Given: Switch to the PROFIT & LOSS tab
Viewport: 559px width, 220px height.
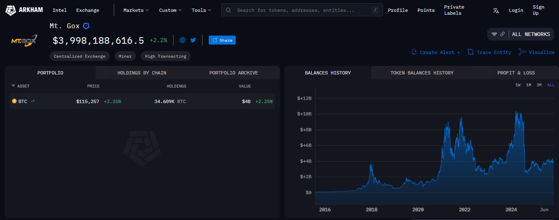Looking at the screenshot, I should pyautogui.click(x=516, y=73).
